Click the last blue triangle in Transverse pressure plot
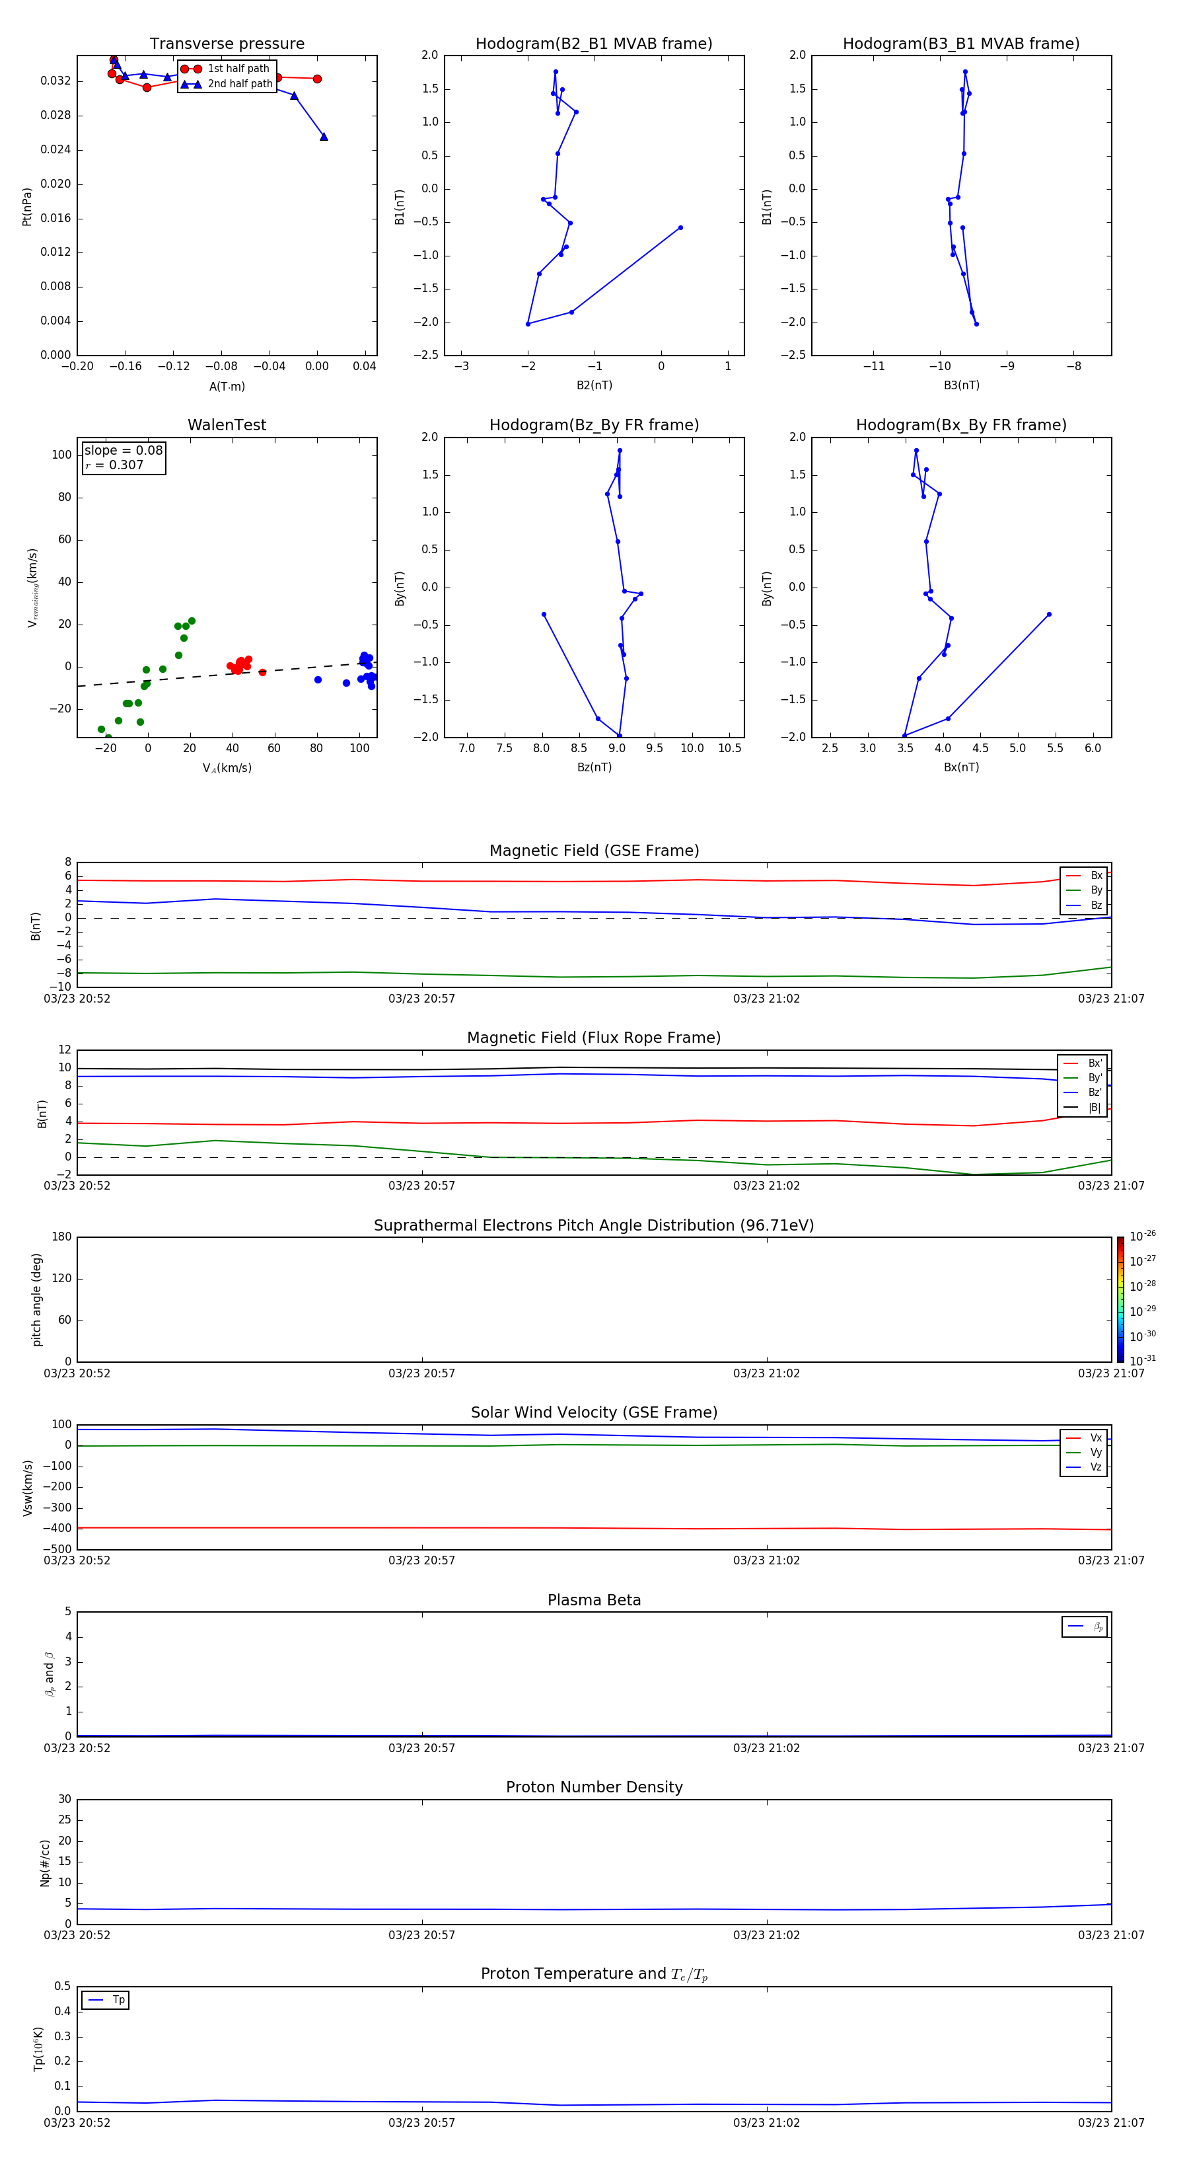Viewport: 1189px width, 2181px height. click(323, 136)
